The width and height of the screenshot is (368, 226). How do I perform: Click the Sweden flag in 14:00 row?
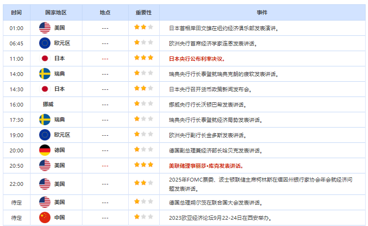(x=45, y=74)
